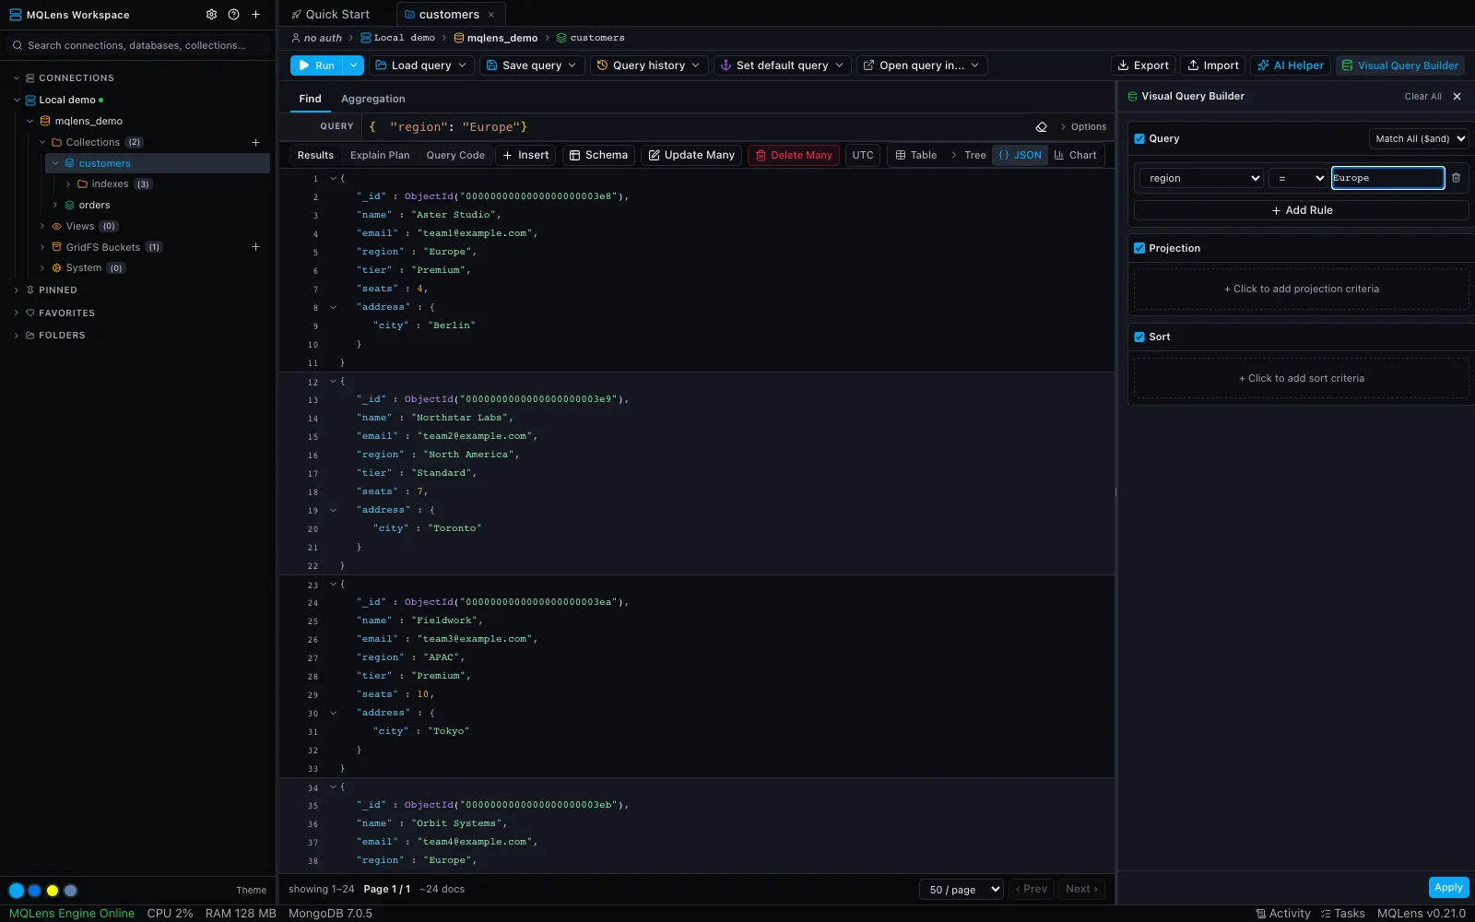Click the Delete Many button
Viewport: 1475px width, 922px height.
click(794, 155)
